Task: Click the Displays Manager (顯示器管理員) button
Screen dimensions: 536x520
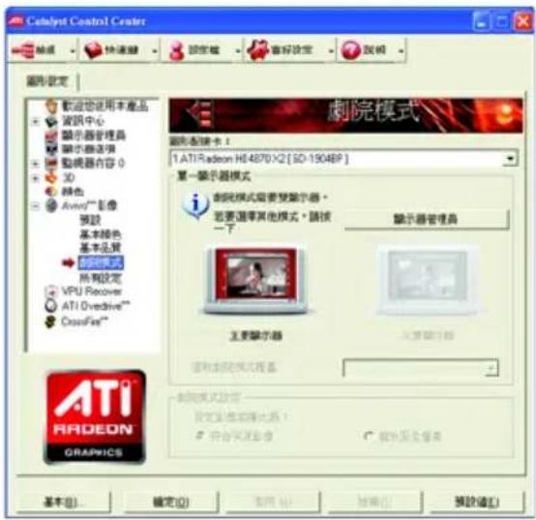Action: [x=426, y=219]
